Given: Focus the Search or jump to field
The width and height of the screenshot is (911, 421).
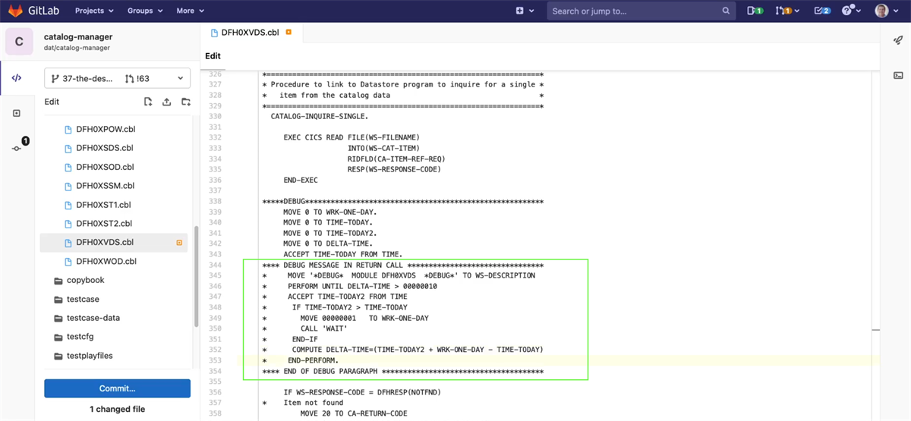Looking at the screenshot, I should pyautogui.click(x=641, y=11).
